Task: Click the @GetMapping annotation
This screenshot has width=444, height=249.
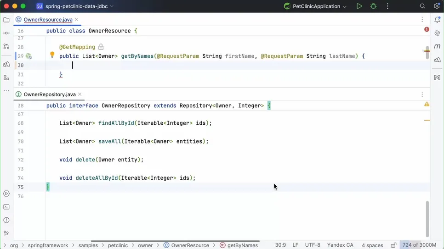Action: pyautogui.click(x=77, y=47)
